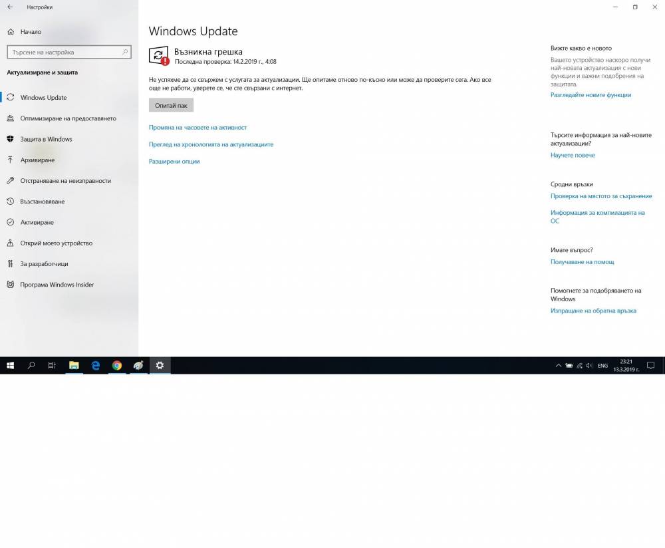The width and height of the screenshot is (665, 548).
Task: Click the Settings gear on taskbar
Action: [160, 365]
